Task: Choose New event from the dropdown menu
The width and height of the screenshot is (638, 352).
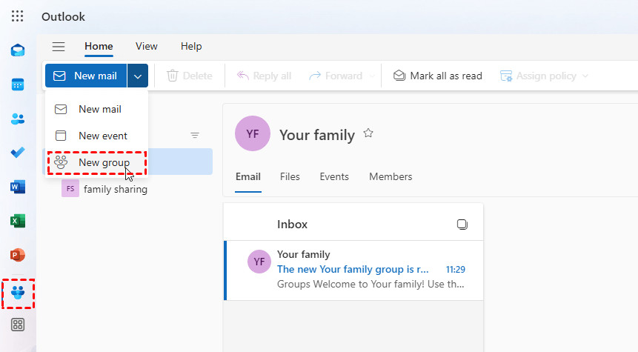Action: (x=96, y=136)
